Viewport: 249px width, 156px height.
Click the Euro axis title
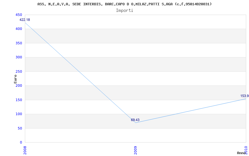pos(15,79)
